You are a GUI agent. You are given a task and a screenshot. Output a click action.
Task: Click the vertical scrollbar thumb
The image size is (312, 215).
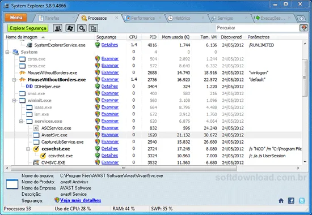point(305,78)
